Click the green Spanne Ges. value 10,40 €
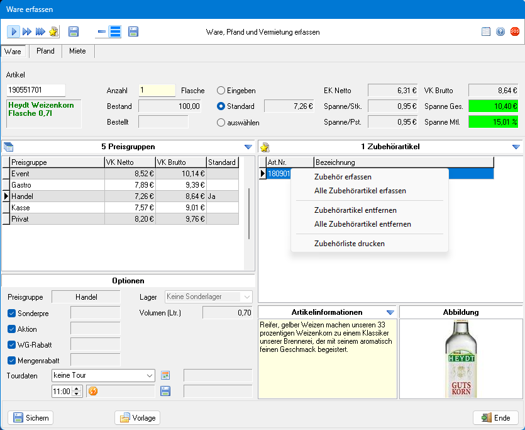 tap(493, 106)
